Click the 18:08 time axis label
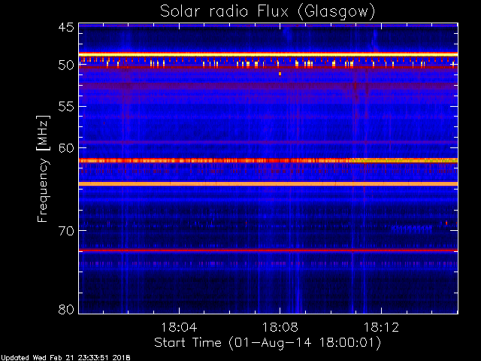 280,327
